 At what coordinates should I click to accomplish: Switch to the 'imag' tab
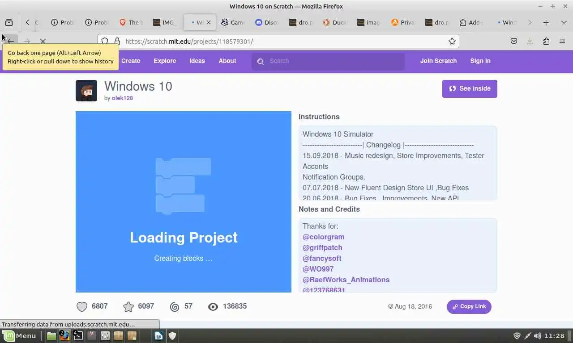pos(369,22)
